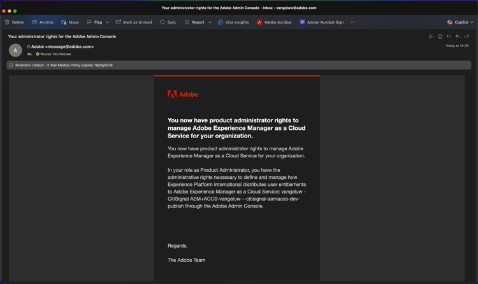
Task: Click the green fullscreen window button
Action: pos(15,11)
